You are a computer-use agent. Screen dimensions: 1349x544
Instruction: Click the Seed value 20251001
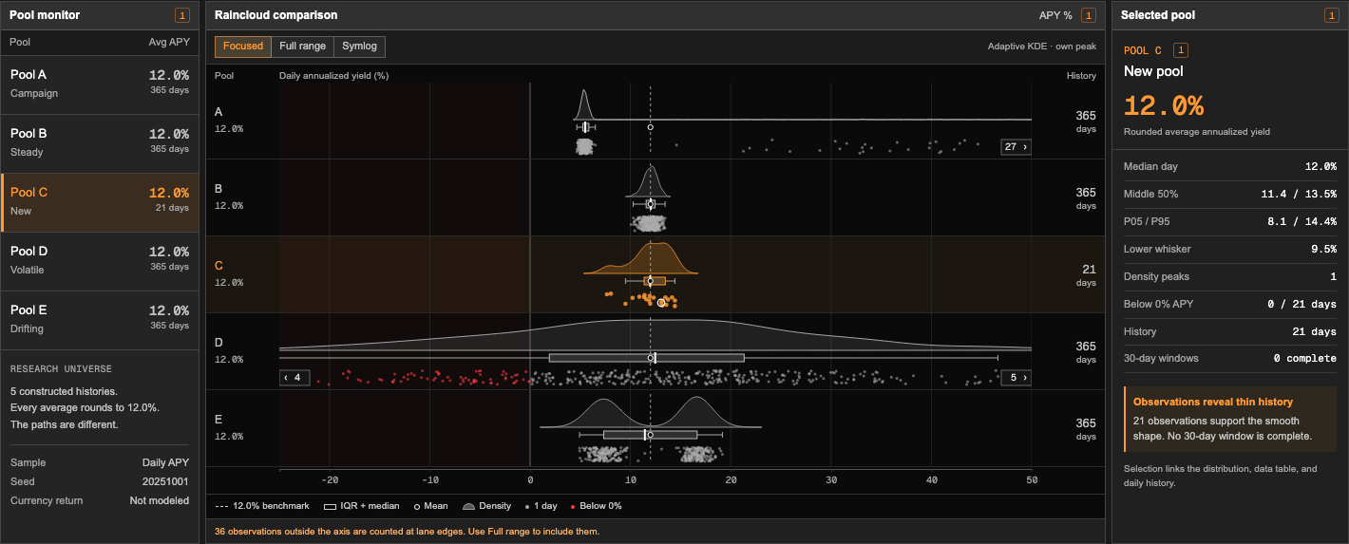165,481
